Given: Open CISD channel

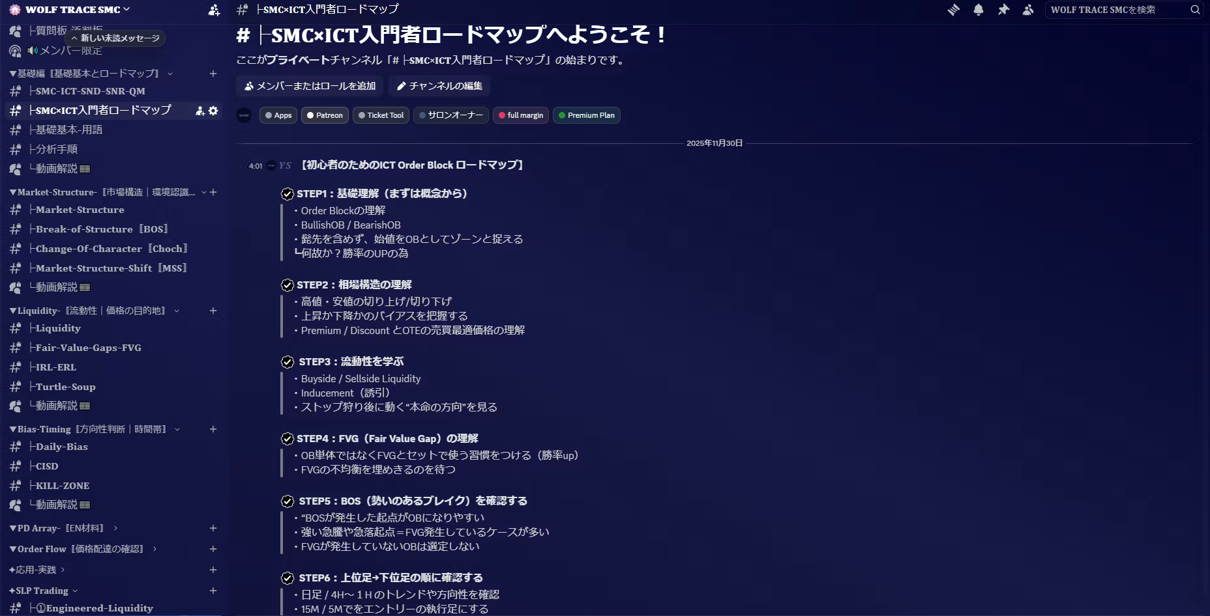Looking at the screenshot, I should click(x=113, y=466).
